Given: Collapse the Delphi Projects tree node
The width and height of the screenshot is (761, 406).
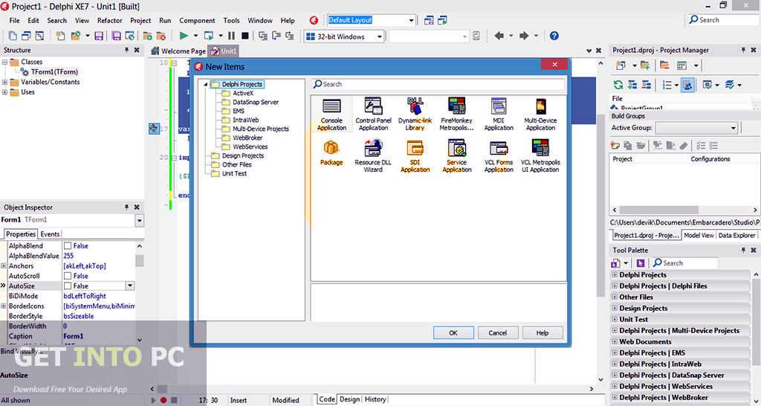Looking at the screenshot, I should pyautogui.click(x=206, y=85).
